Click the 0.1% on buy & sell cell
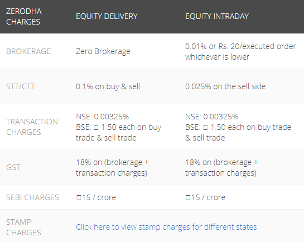 click(x=108, y=86)
